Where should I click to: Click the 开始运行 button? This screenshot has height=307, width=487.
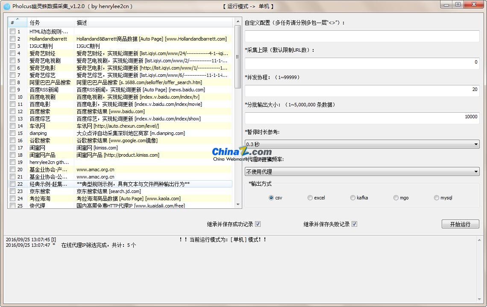(460, 224)
